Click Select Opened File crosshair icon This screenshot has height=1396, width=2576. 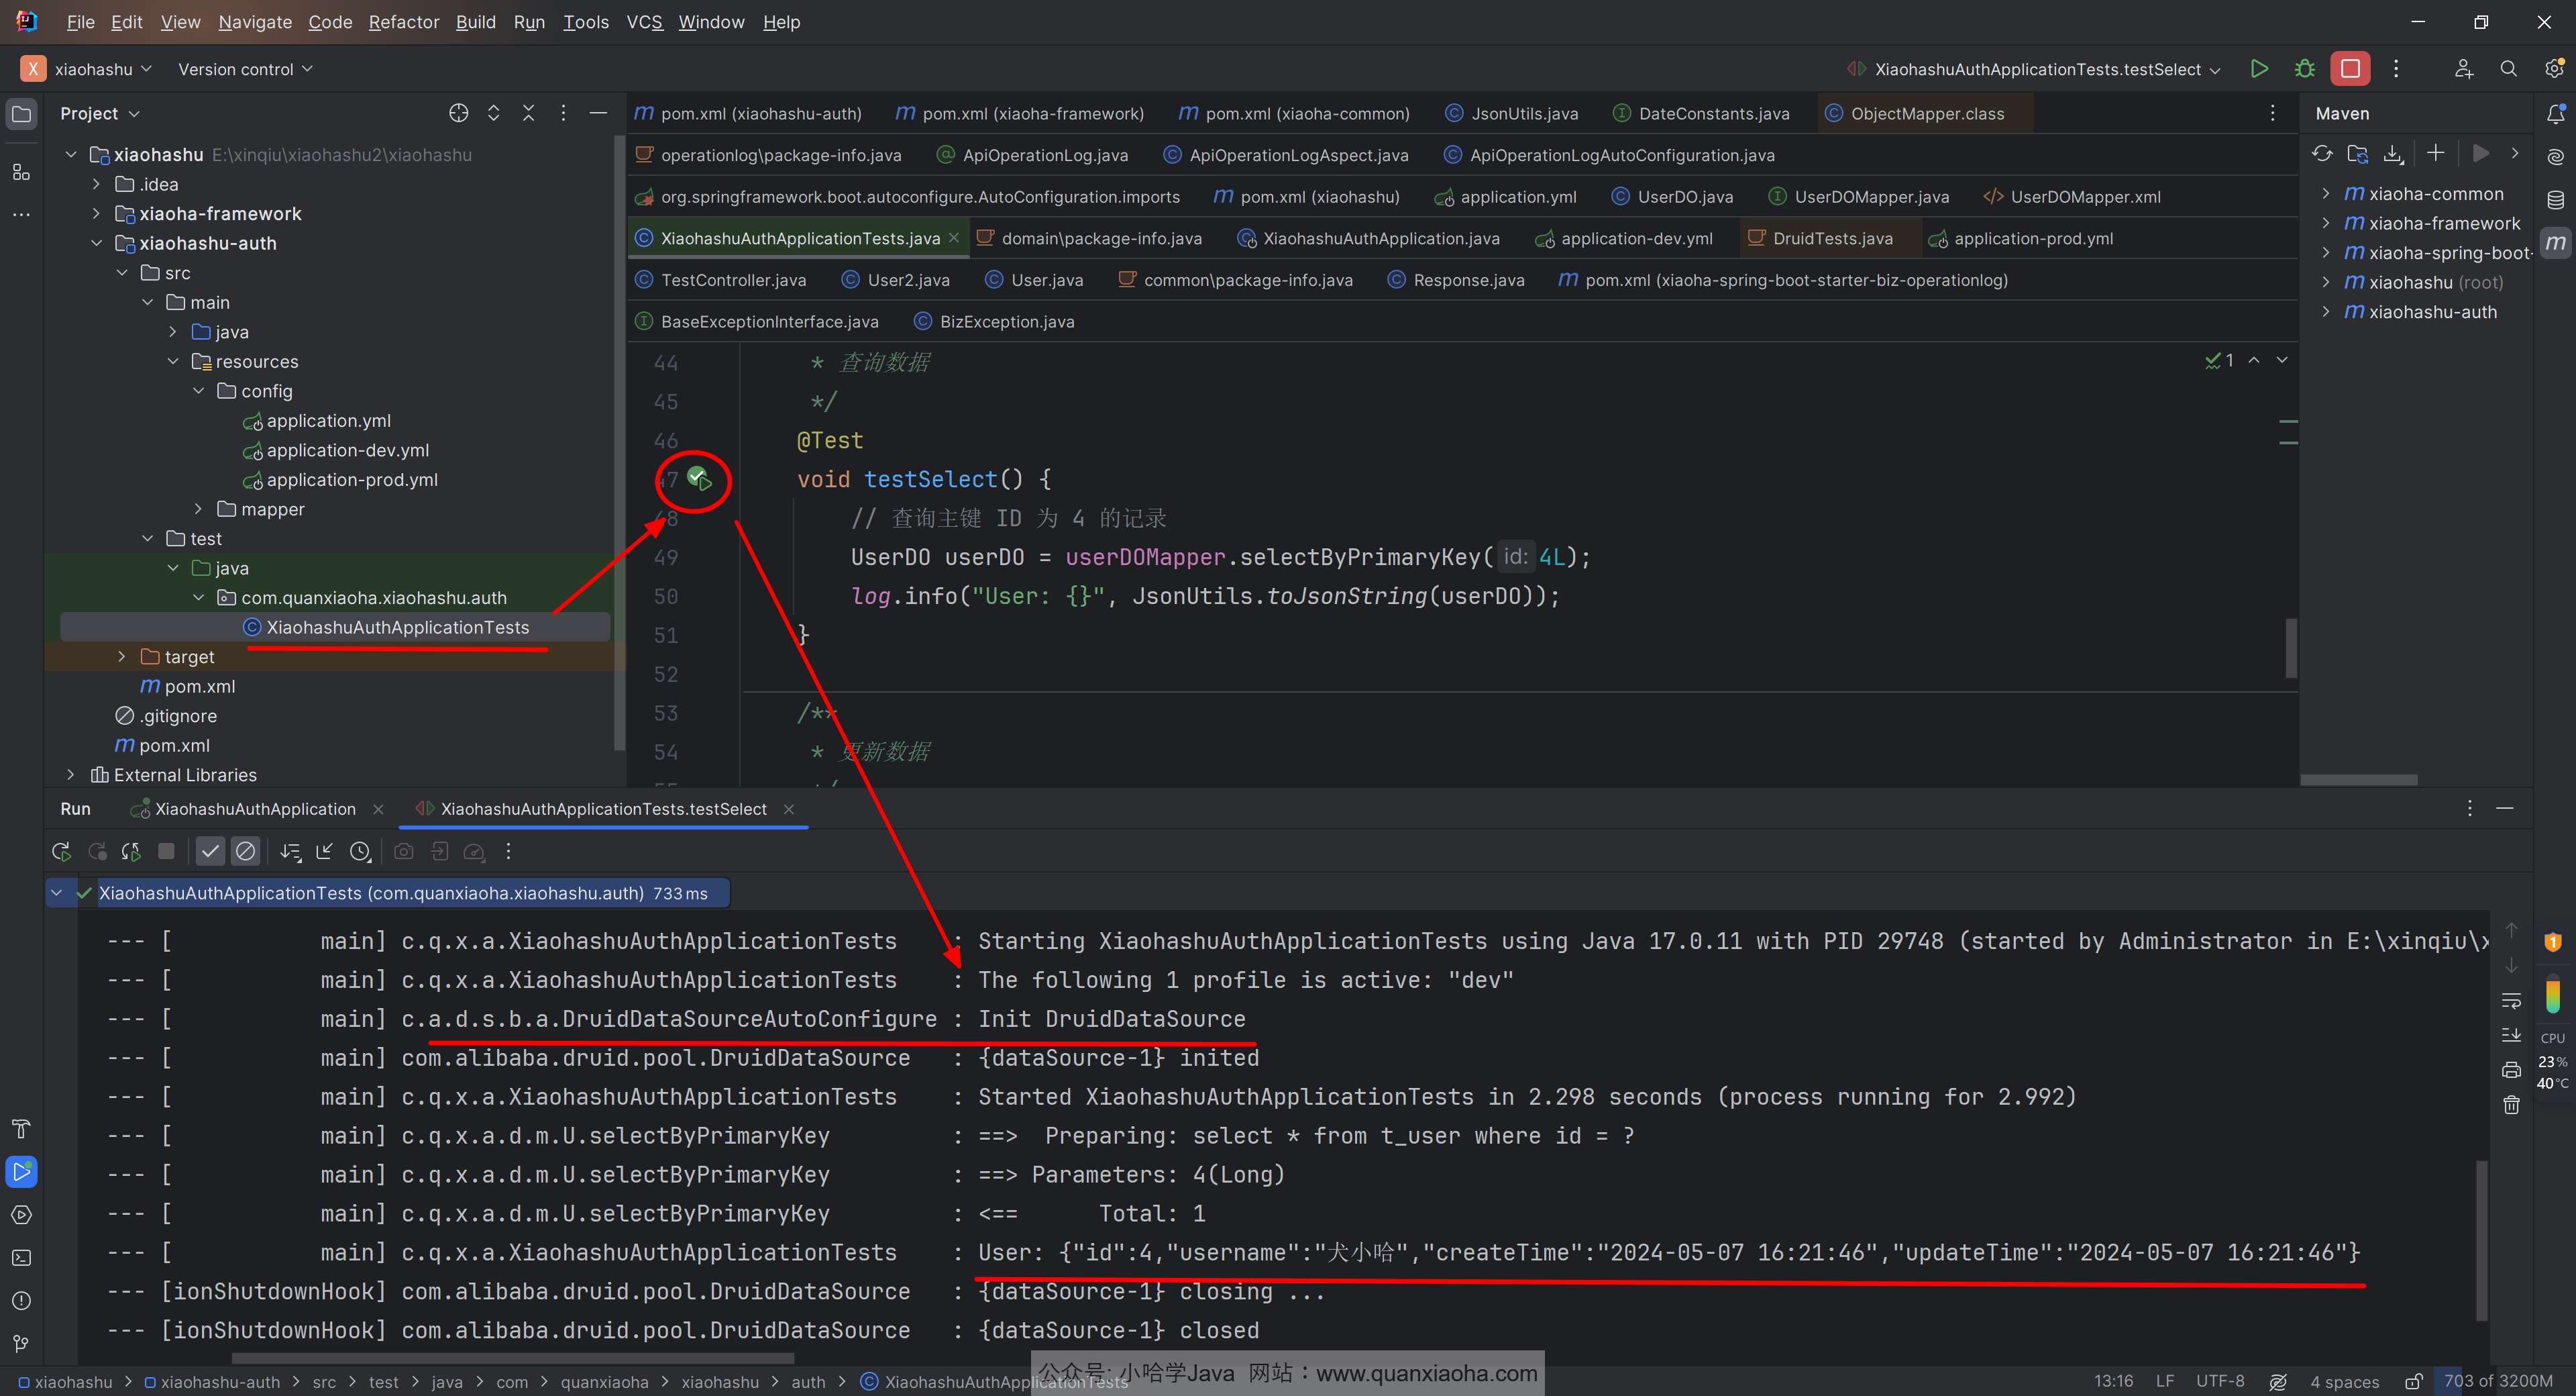coord(458,113)
